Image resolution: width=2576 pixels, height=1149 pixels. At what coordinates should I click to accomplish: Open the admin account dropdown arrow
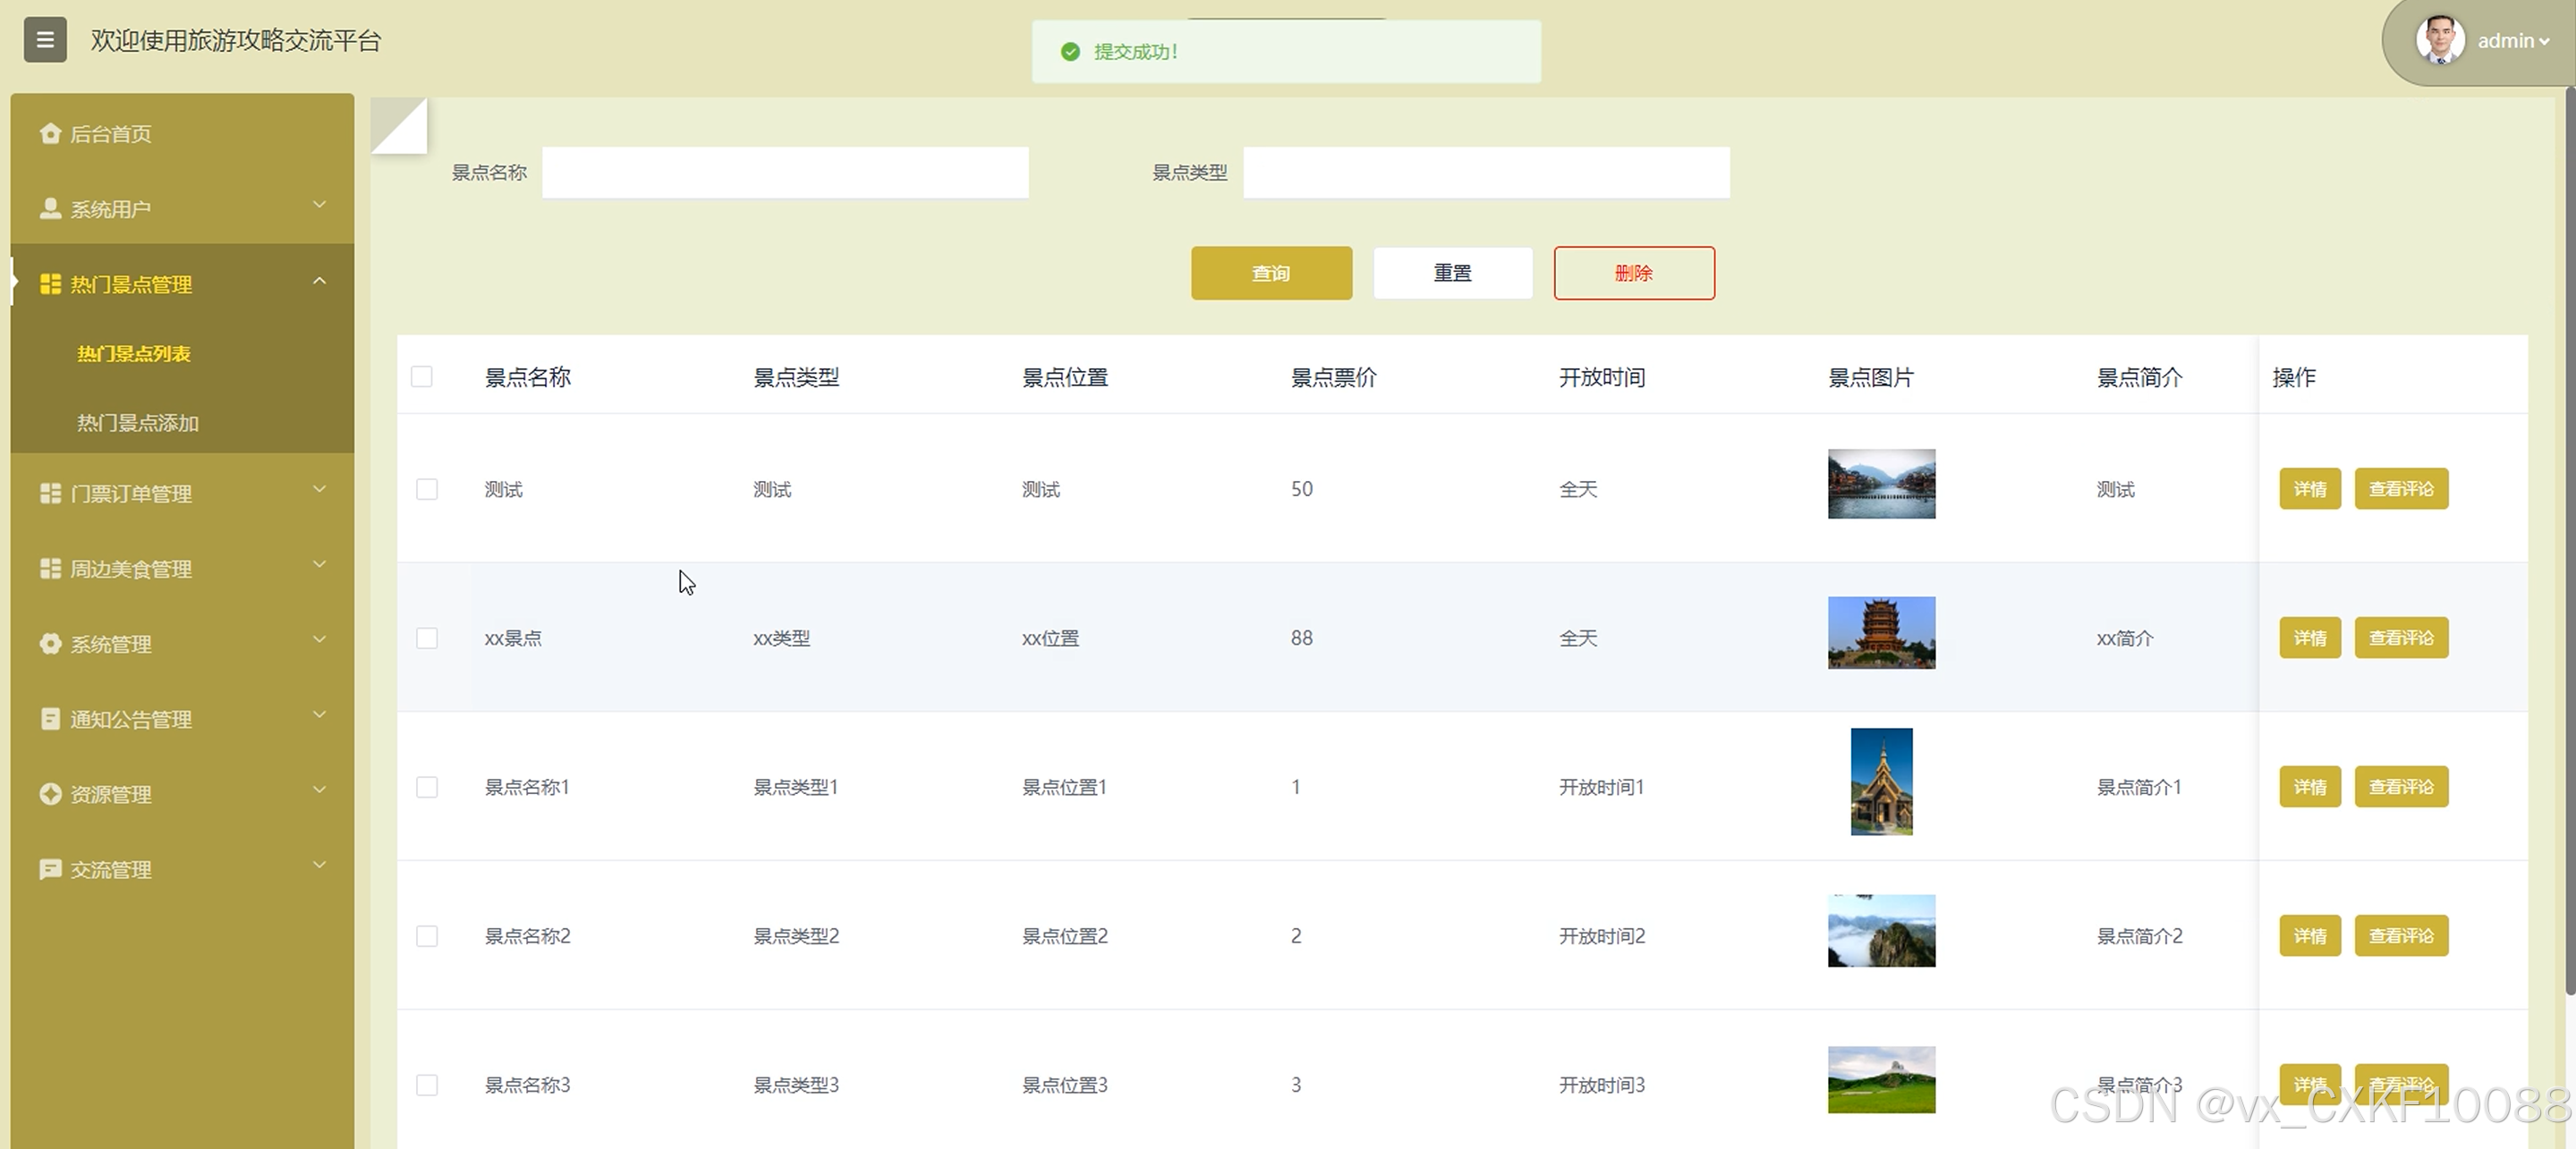tap(2544, 42)
